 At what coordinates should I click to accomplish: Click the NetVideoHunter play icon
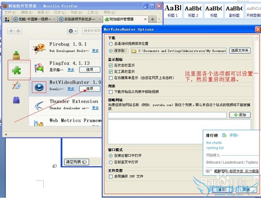[x=39, y=87]
